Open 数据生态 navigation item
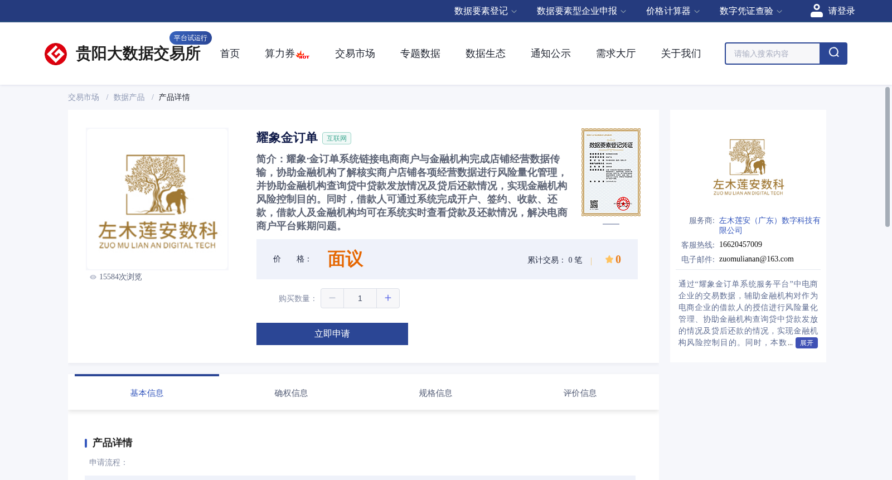 486,54
